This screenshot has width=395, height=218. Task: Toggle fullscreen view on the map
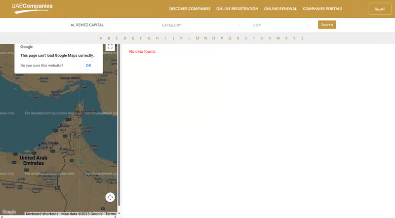pyautogui.click(x=110, y=47)
